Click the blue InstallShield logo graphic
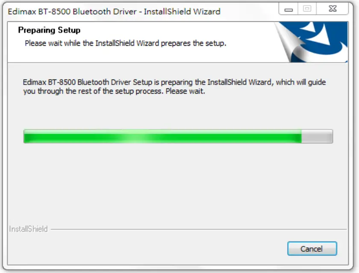 [312, 42]
